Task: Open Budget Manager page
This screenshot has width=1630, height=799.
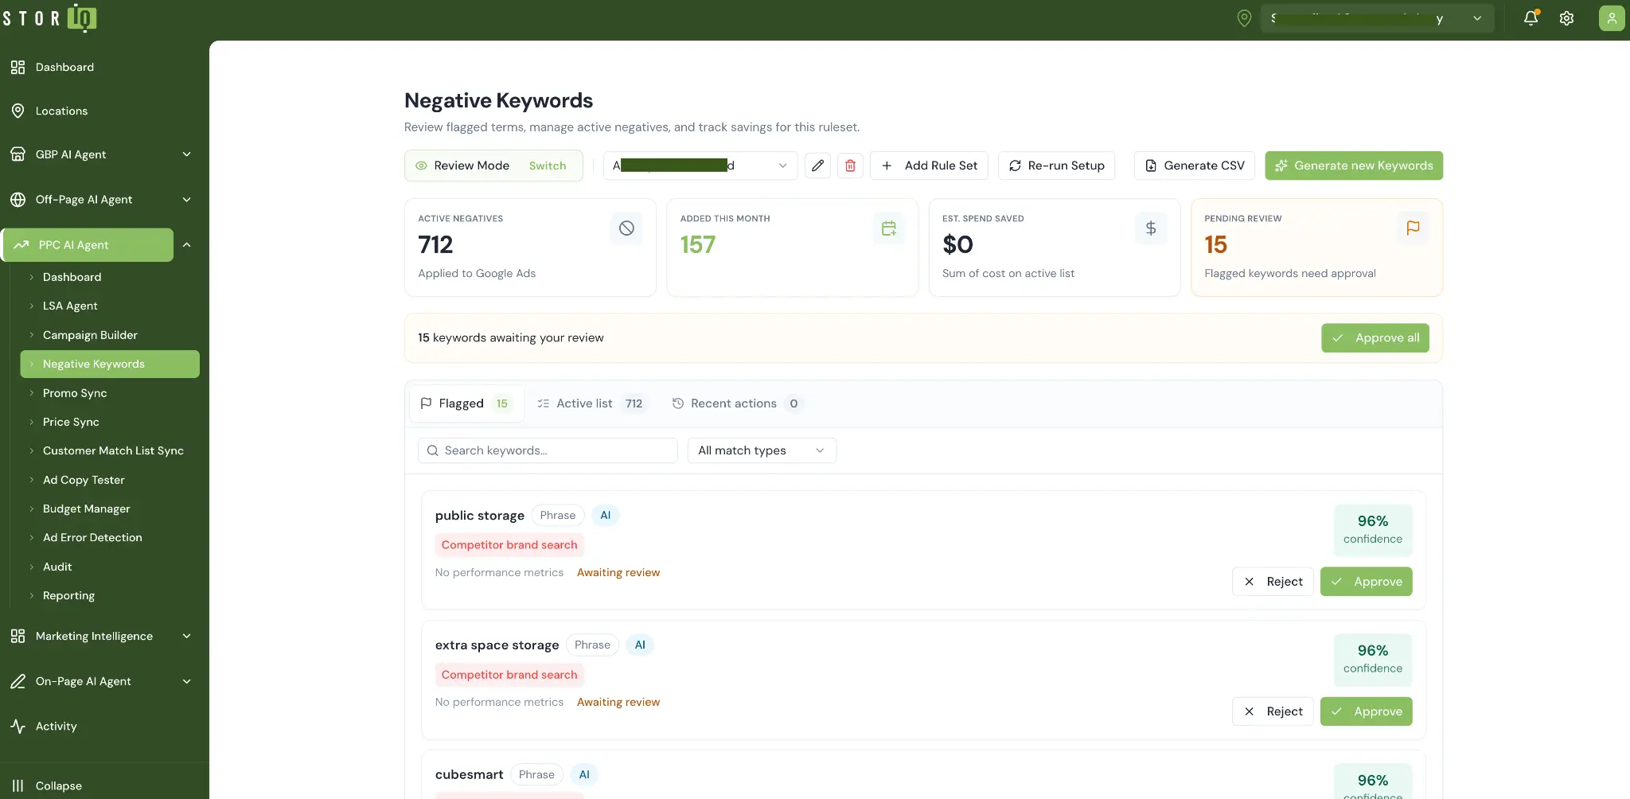Action: point(86,509)
